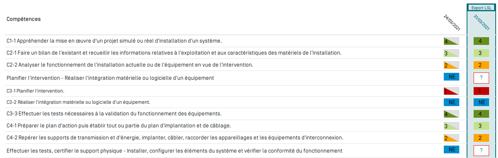Click the question mark box for Planifier l'intervention row
The image size is (498, 158).
click(x=481, y=78)
